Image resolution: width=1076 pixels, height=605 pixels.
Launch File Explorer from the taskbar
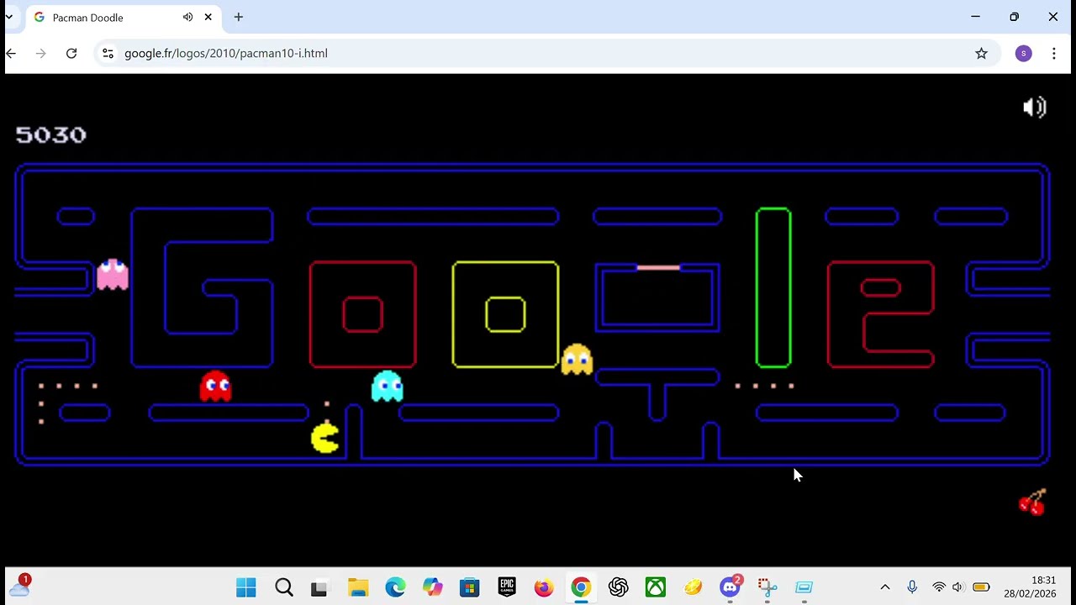pos(358,587)
